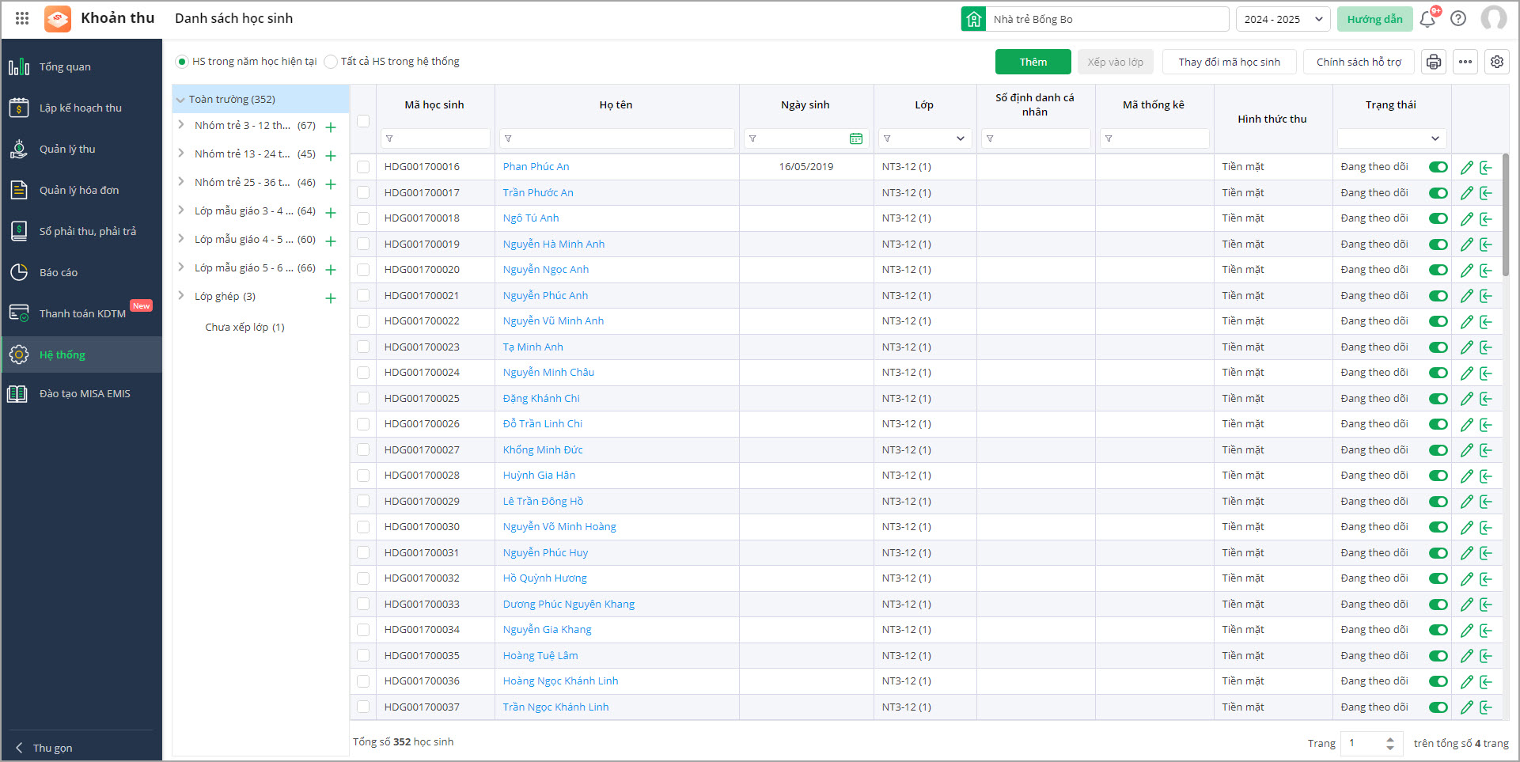Select HS trong năm học hiện tại

[x=182, y=62]
